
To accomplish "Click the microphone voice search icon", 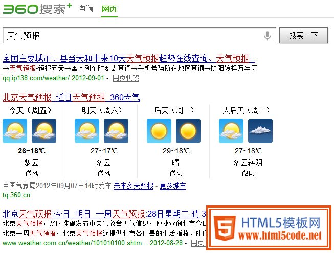I will [267, 36].
